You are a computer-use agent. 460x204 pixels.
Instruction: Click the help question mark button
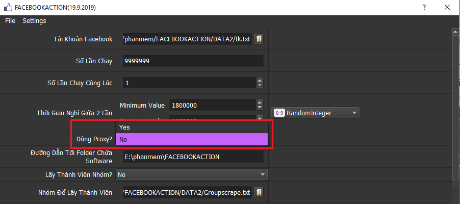[424, 8]
